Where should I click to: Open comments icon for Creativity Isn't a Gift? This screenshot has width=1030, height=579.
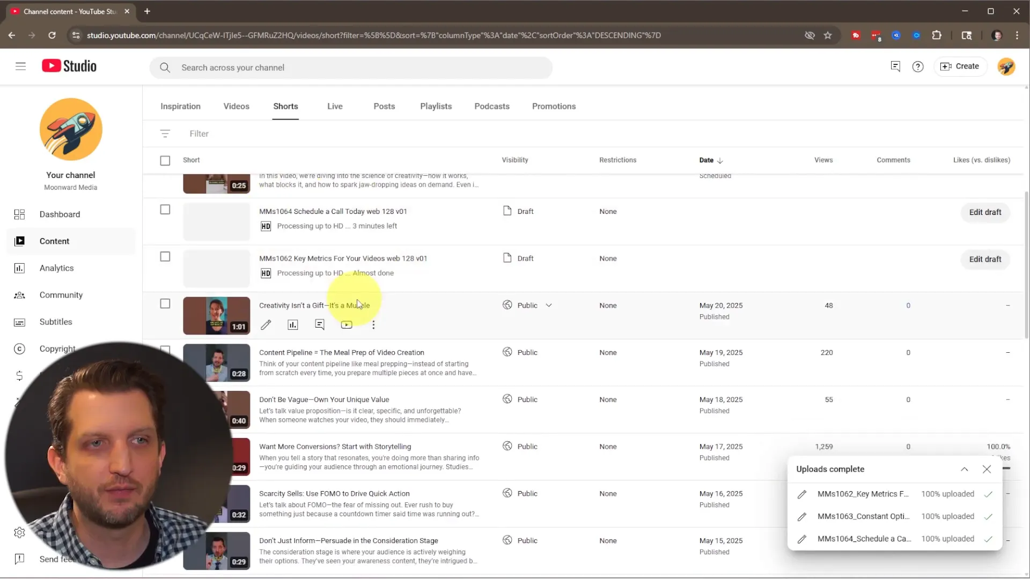click(x=320, y=325)
